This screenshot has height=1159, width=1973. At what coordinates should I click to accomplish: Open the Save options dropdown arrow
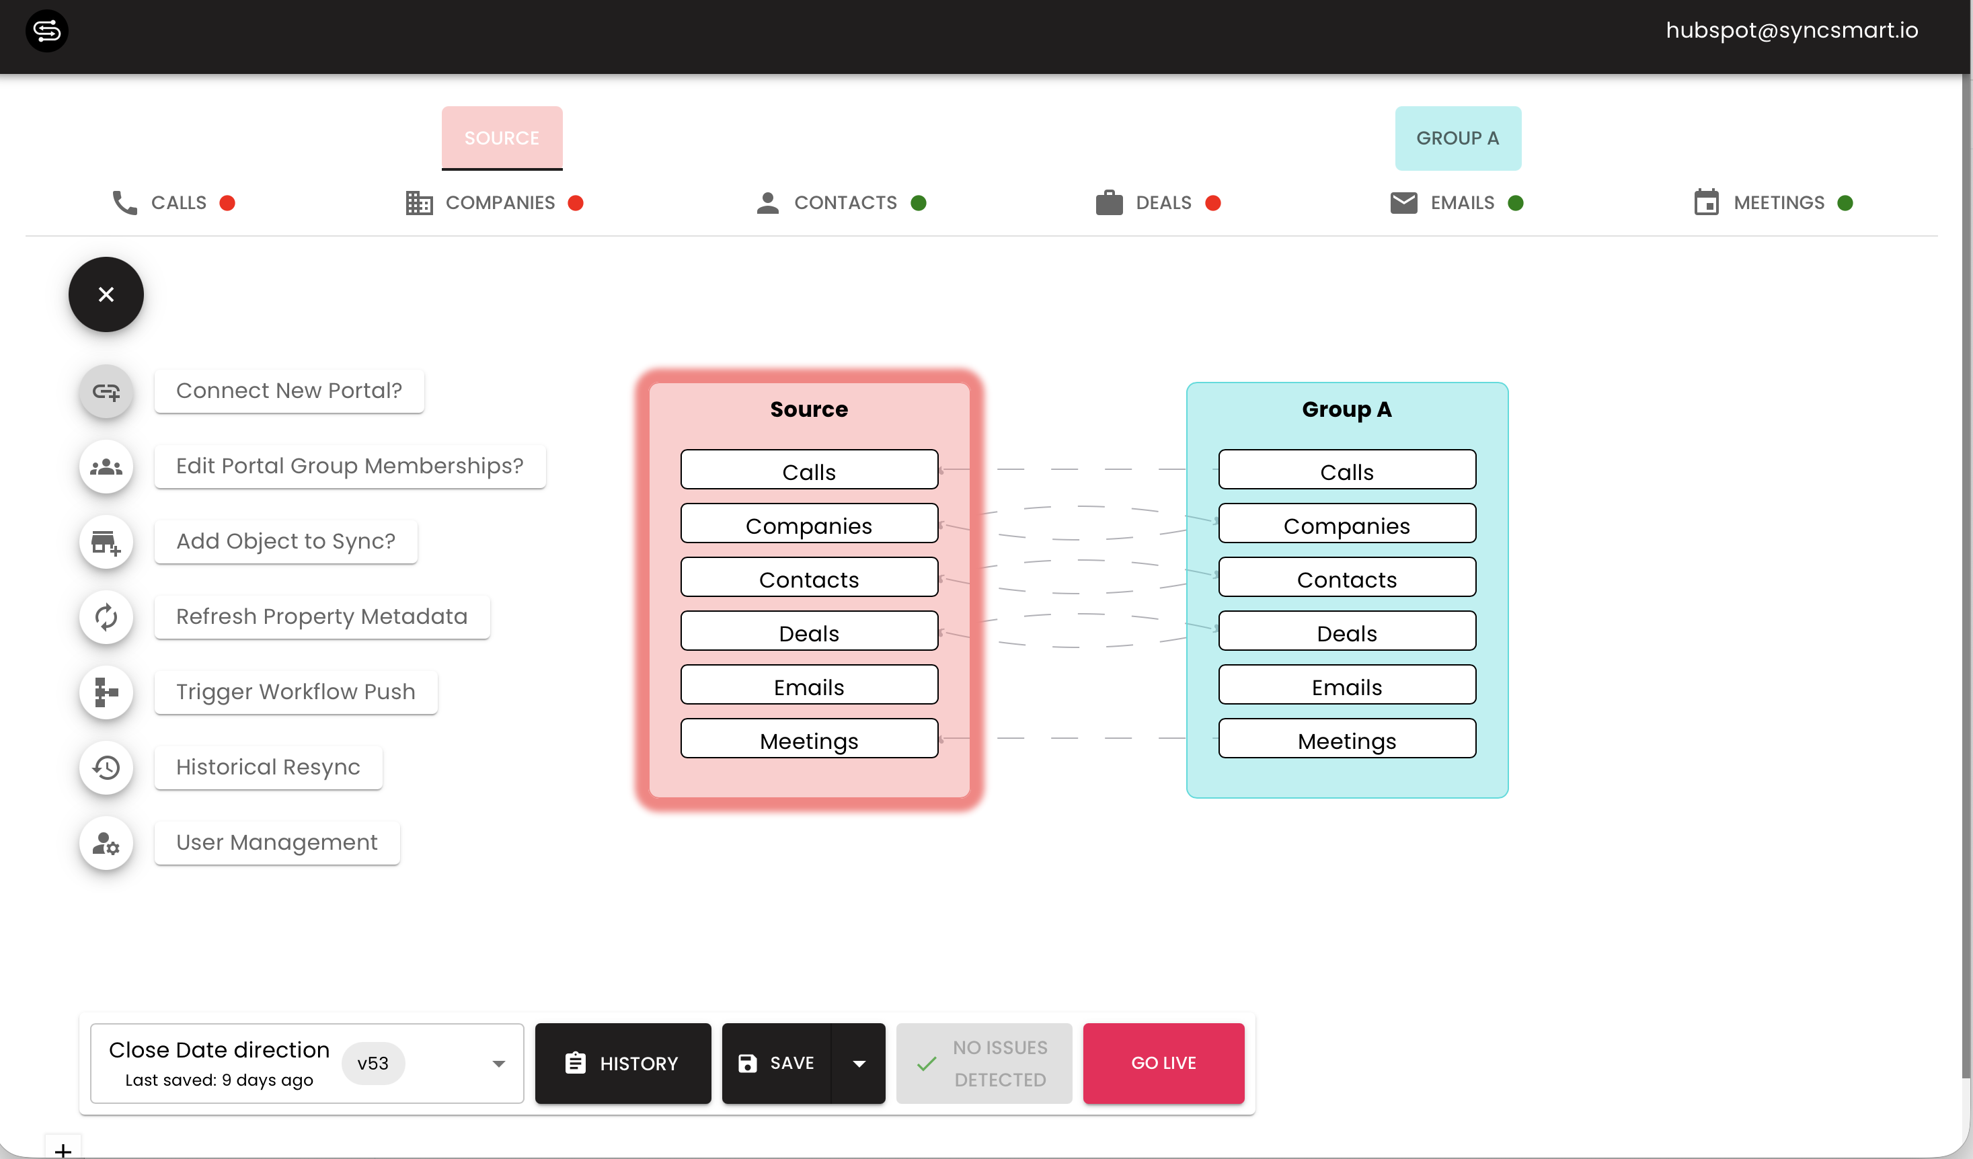[858, 1063]
